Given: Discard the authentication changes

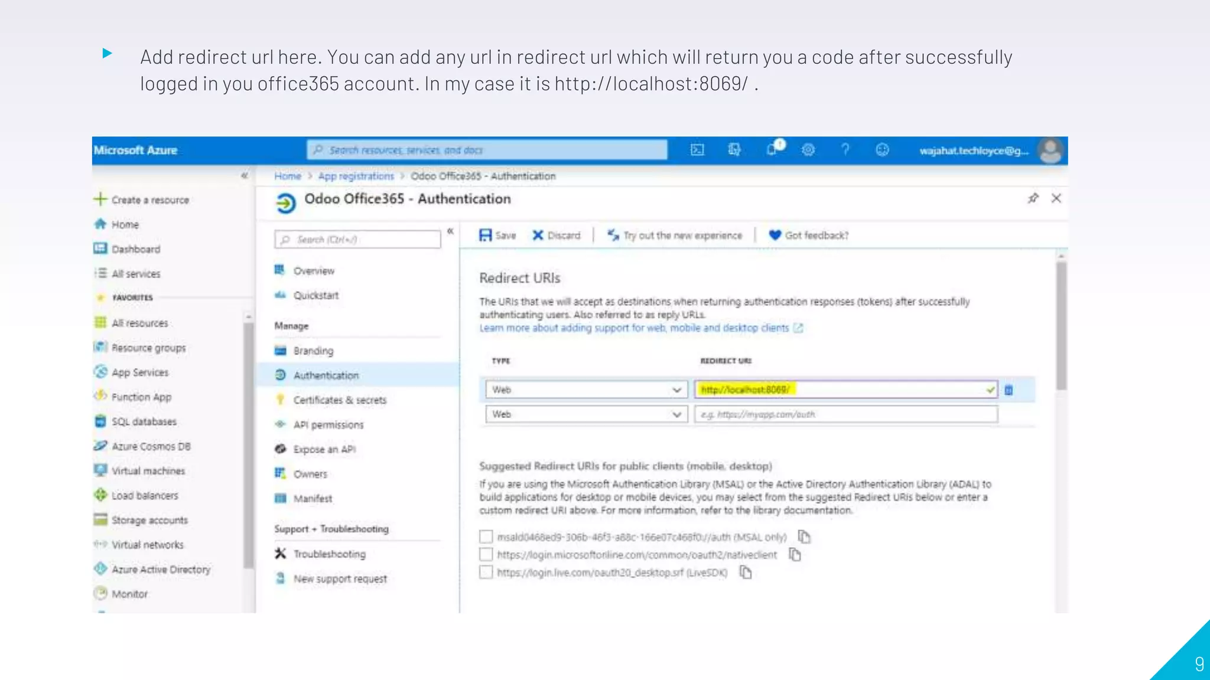Looking at the screenshot, I should [x=557, y=235].
